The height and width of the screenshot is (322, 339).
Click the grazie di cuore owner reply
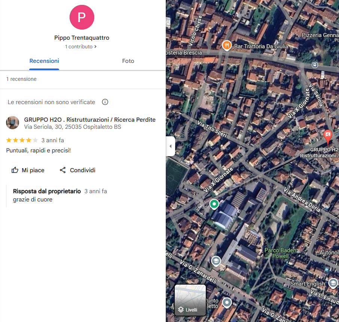(x=33, y=200)
